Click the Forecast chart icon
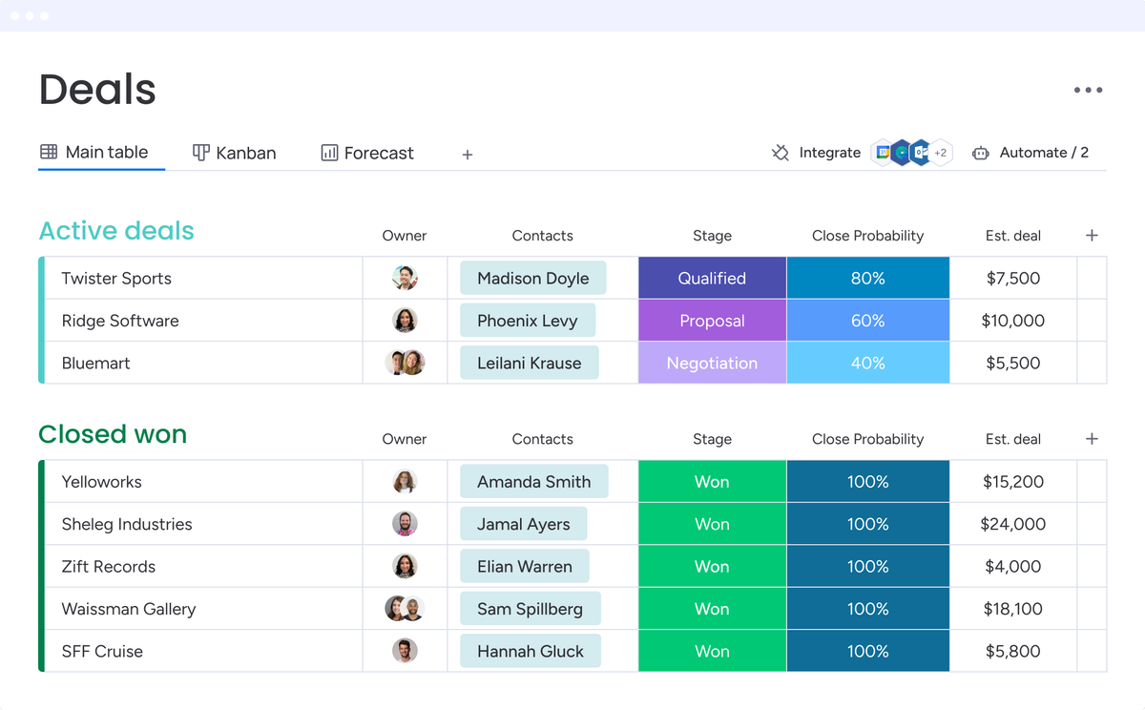Viewport: 1145px width, 710px height. 327,152
